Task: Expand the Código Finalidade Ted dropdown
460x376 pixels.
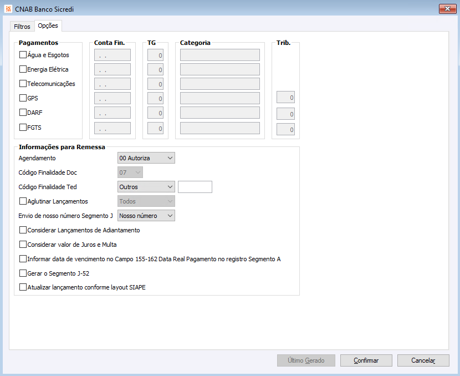Action: point(146,187)
